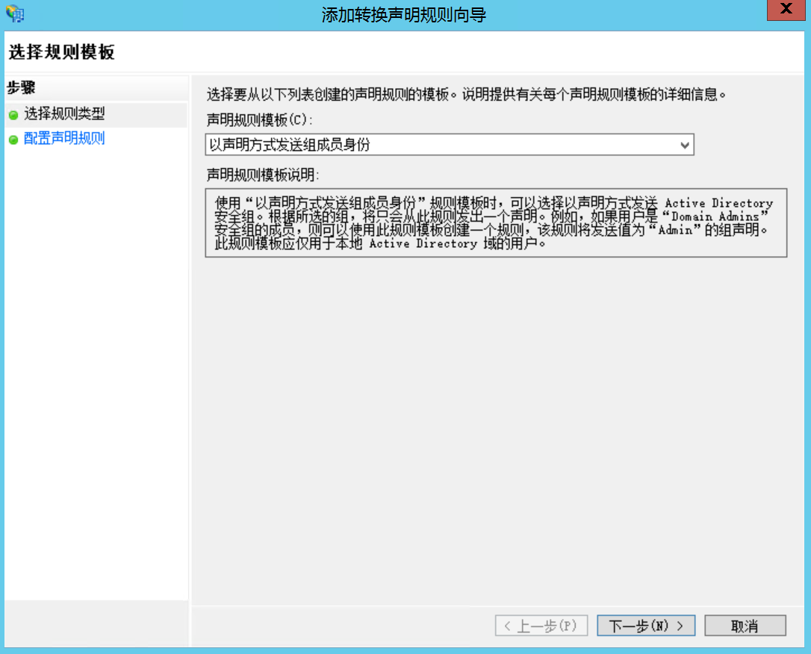Screen dimensions: 811x654
Task: Select the 选择规则类型 step
Action: [64, 113]
